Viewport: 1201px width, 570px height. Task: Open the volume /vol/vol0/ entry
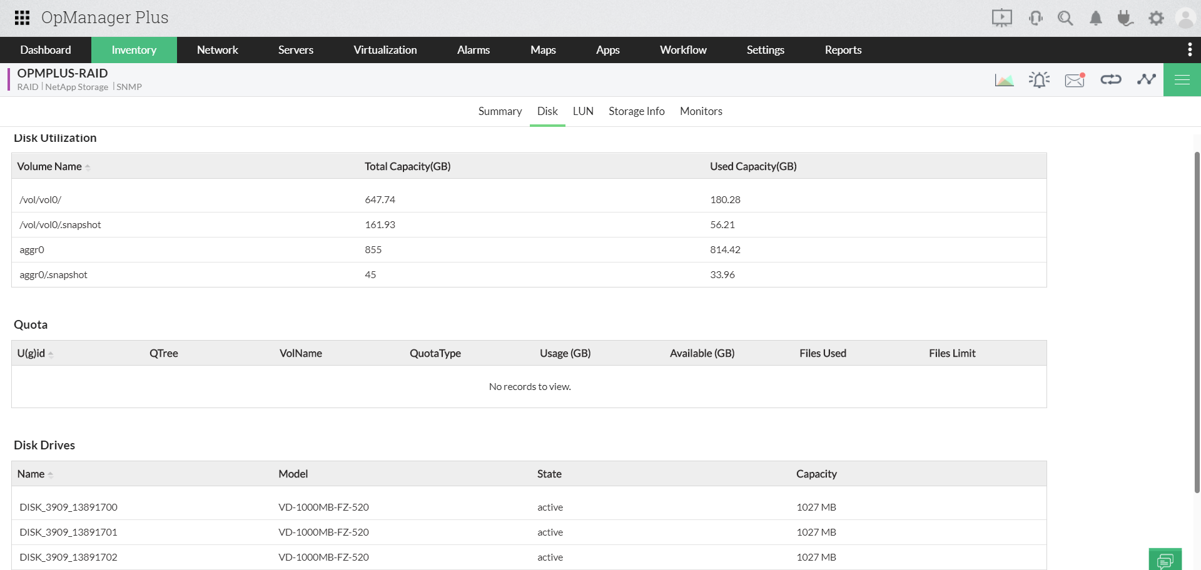[40, 199]
